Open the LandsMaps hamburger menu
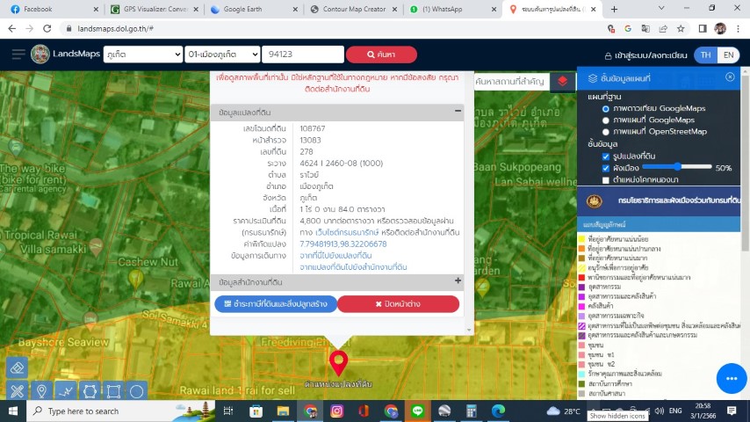This screenshot has height=422, width=750. 18,55
